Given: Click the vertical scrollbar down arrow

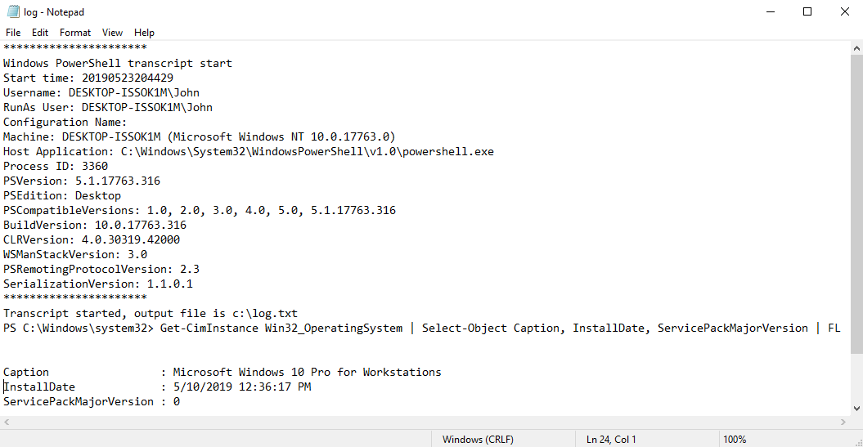Looking at the screenshot, I should (x=856, y=409).
